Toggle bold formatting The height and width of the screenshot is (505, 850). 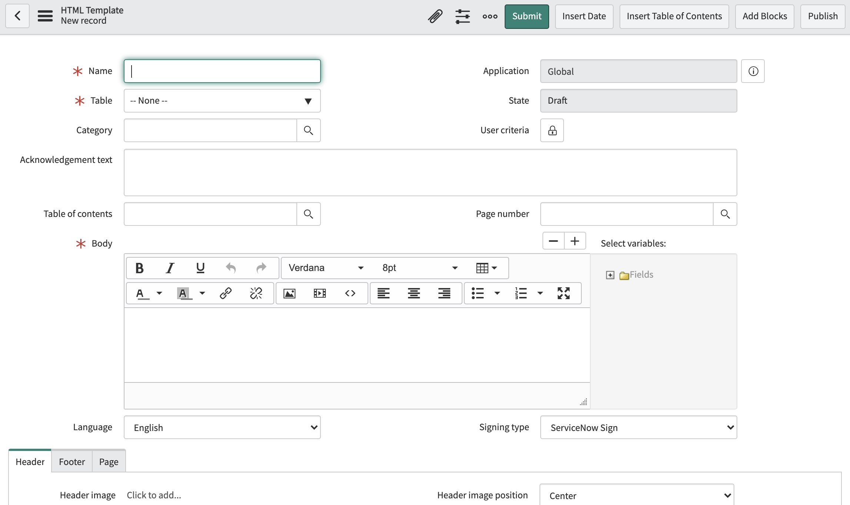tap(139, 268)
